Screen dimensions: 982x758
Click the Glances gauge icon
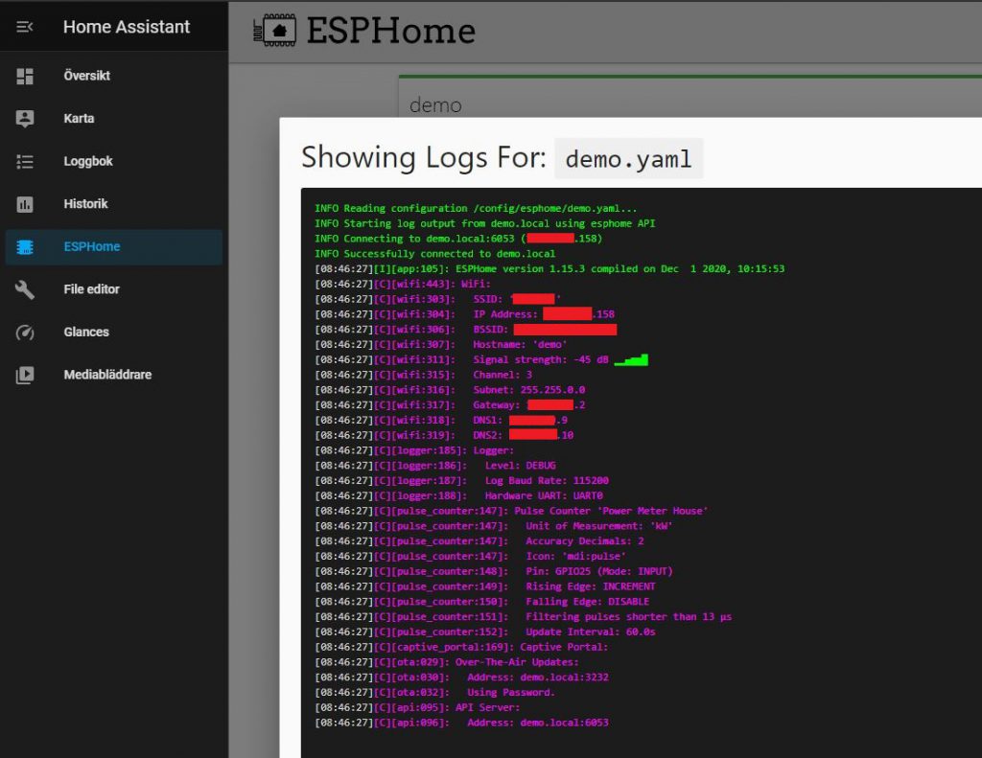24,333
